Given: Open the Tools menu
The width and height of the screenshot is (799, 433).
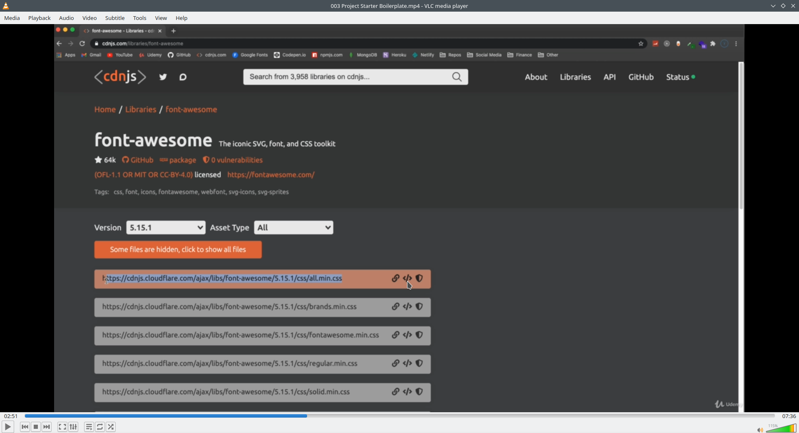Looking at the screenshot, I should coord(140,18).
